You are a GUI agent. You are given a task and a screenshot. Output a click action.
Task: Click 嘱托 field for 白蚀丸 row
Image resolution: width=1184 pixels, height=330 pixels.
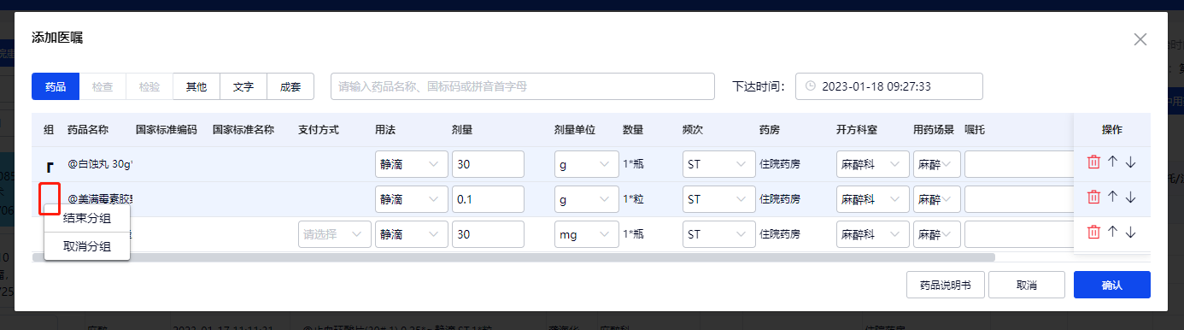tap(1018, 163)
